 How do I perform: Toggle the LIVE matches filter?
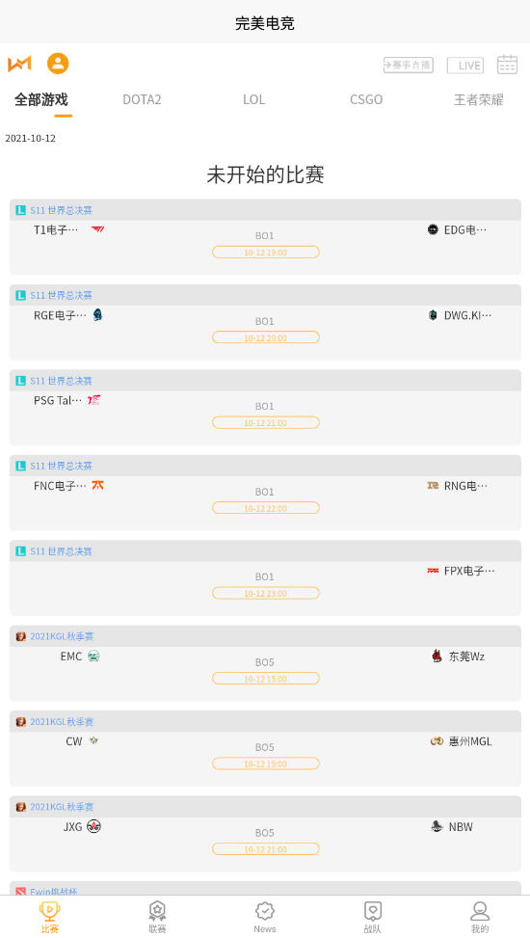[x=465, y=66]
